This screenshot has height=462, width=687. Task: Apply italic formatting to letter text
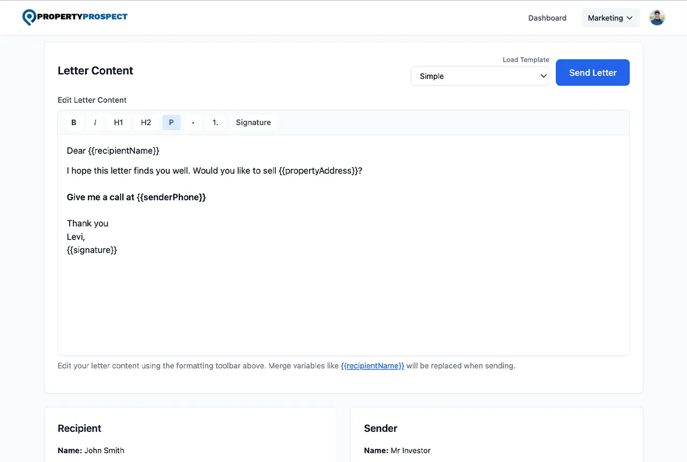[x=95, y=122]
